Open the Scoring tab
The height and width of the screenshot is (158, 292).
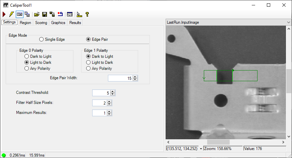point(41,23)
